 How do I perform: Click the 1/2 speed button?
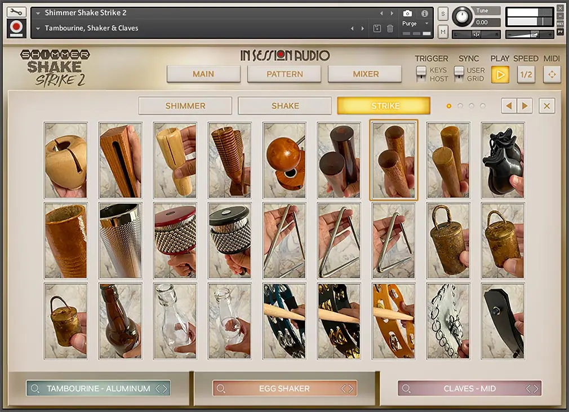[x=526, y=74]
